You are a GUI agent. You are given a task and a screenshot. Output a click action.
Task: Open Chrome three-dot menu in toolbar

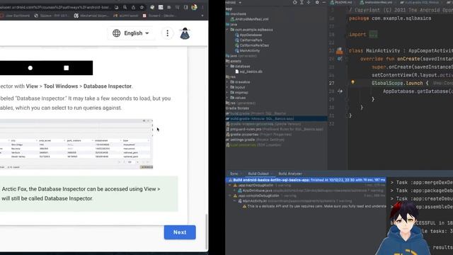click(202, 7)
